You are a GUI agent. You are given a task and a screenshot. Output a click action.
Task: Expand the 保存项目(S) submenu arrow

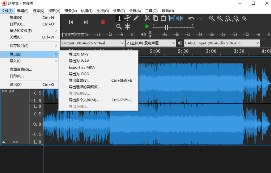tap(56, 46)
